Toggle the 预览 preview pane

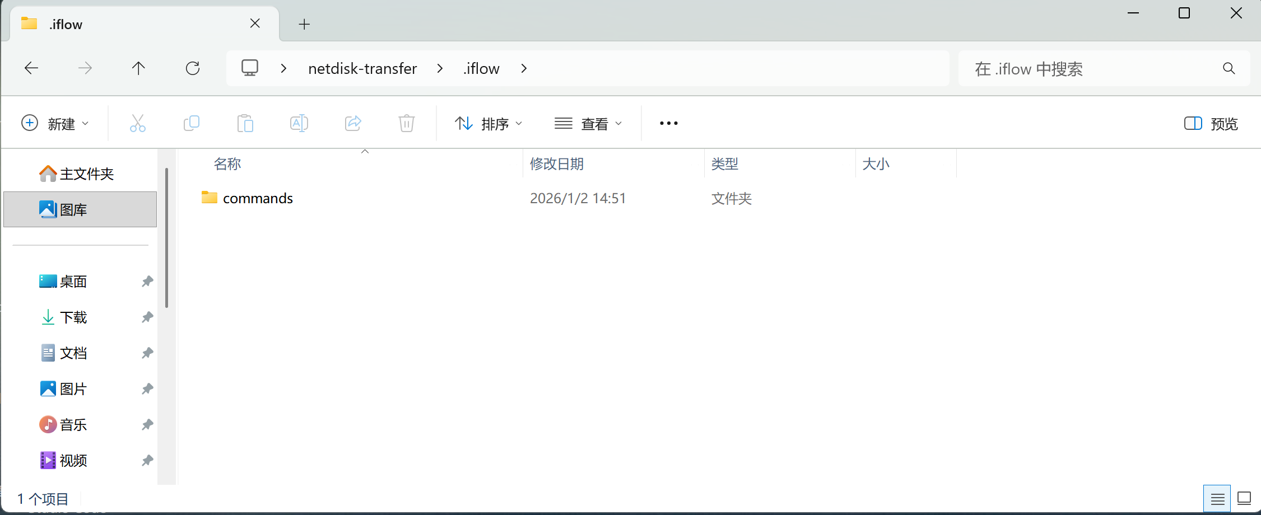1211,123
